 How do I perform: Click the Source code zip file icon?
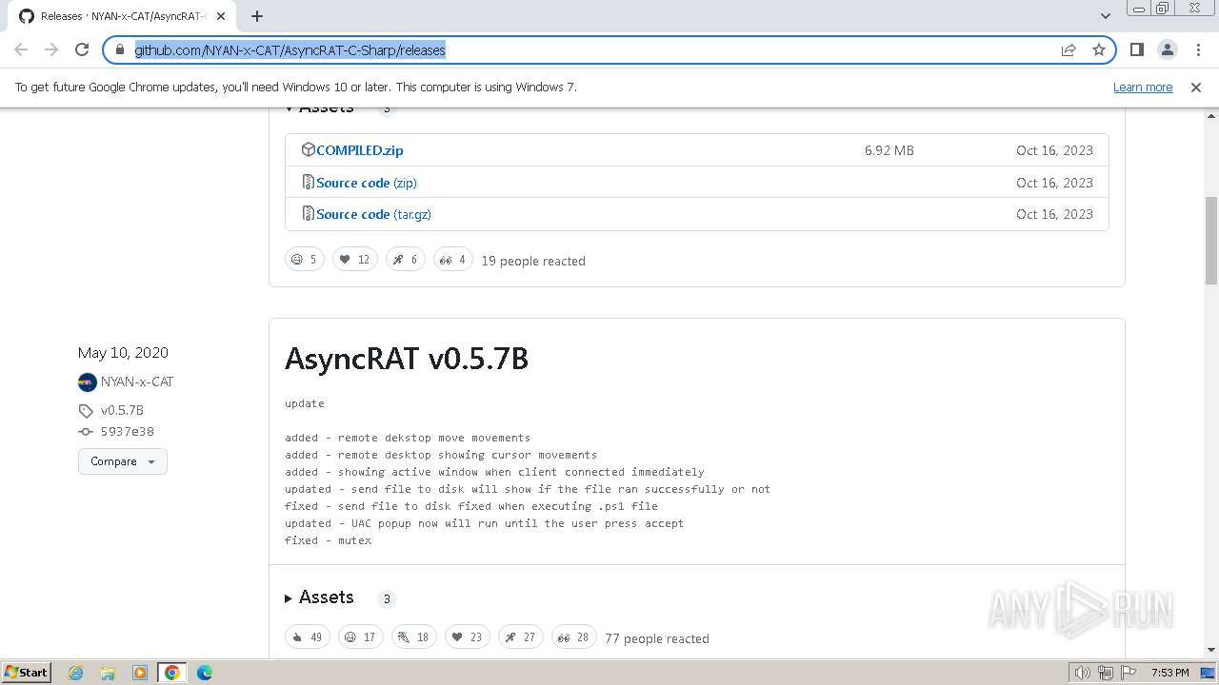[x=308, y=182]
